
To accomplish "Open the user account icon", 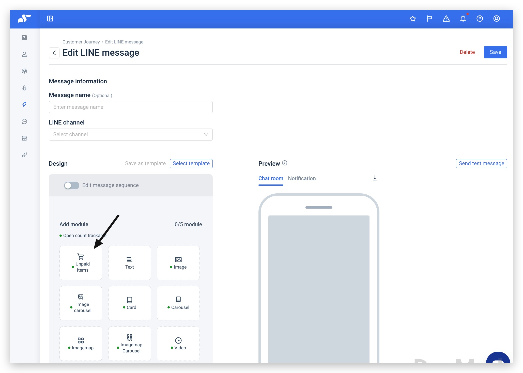I will [x=497, y=19].
